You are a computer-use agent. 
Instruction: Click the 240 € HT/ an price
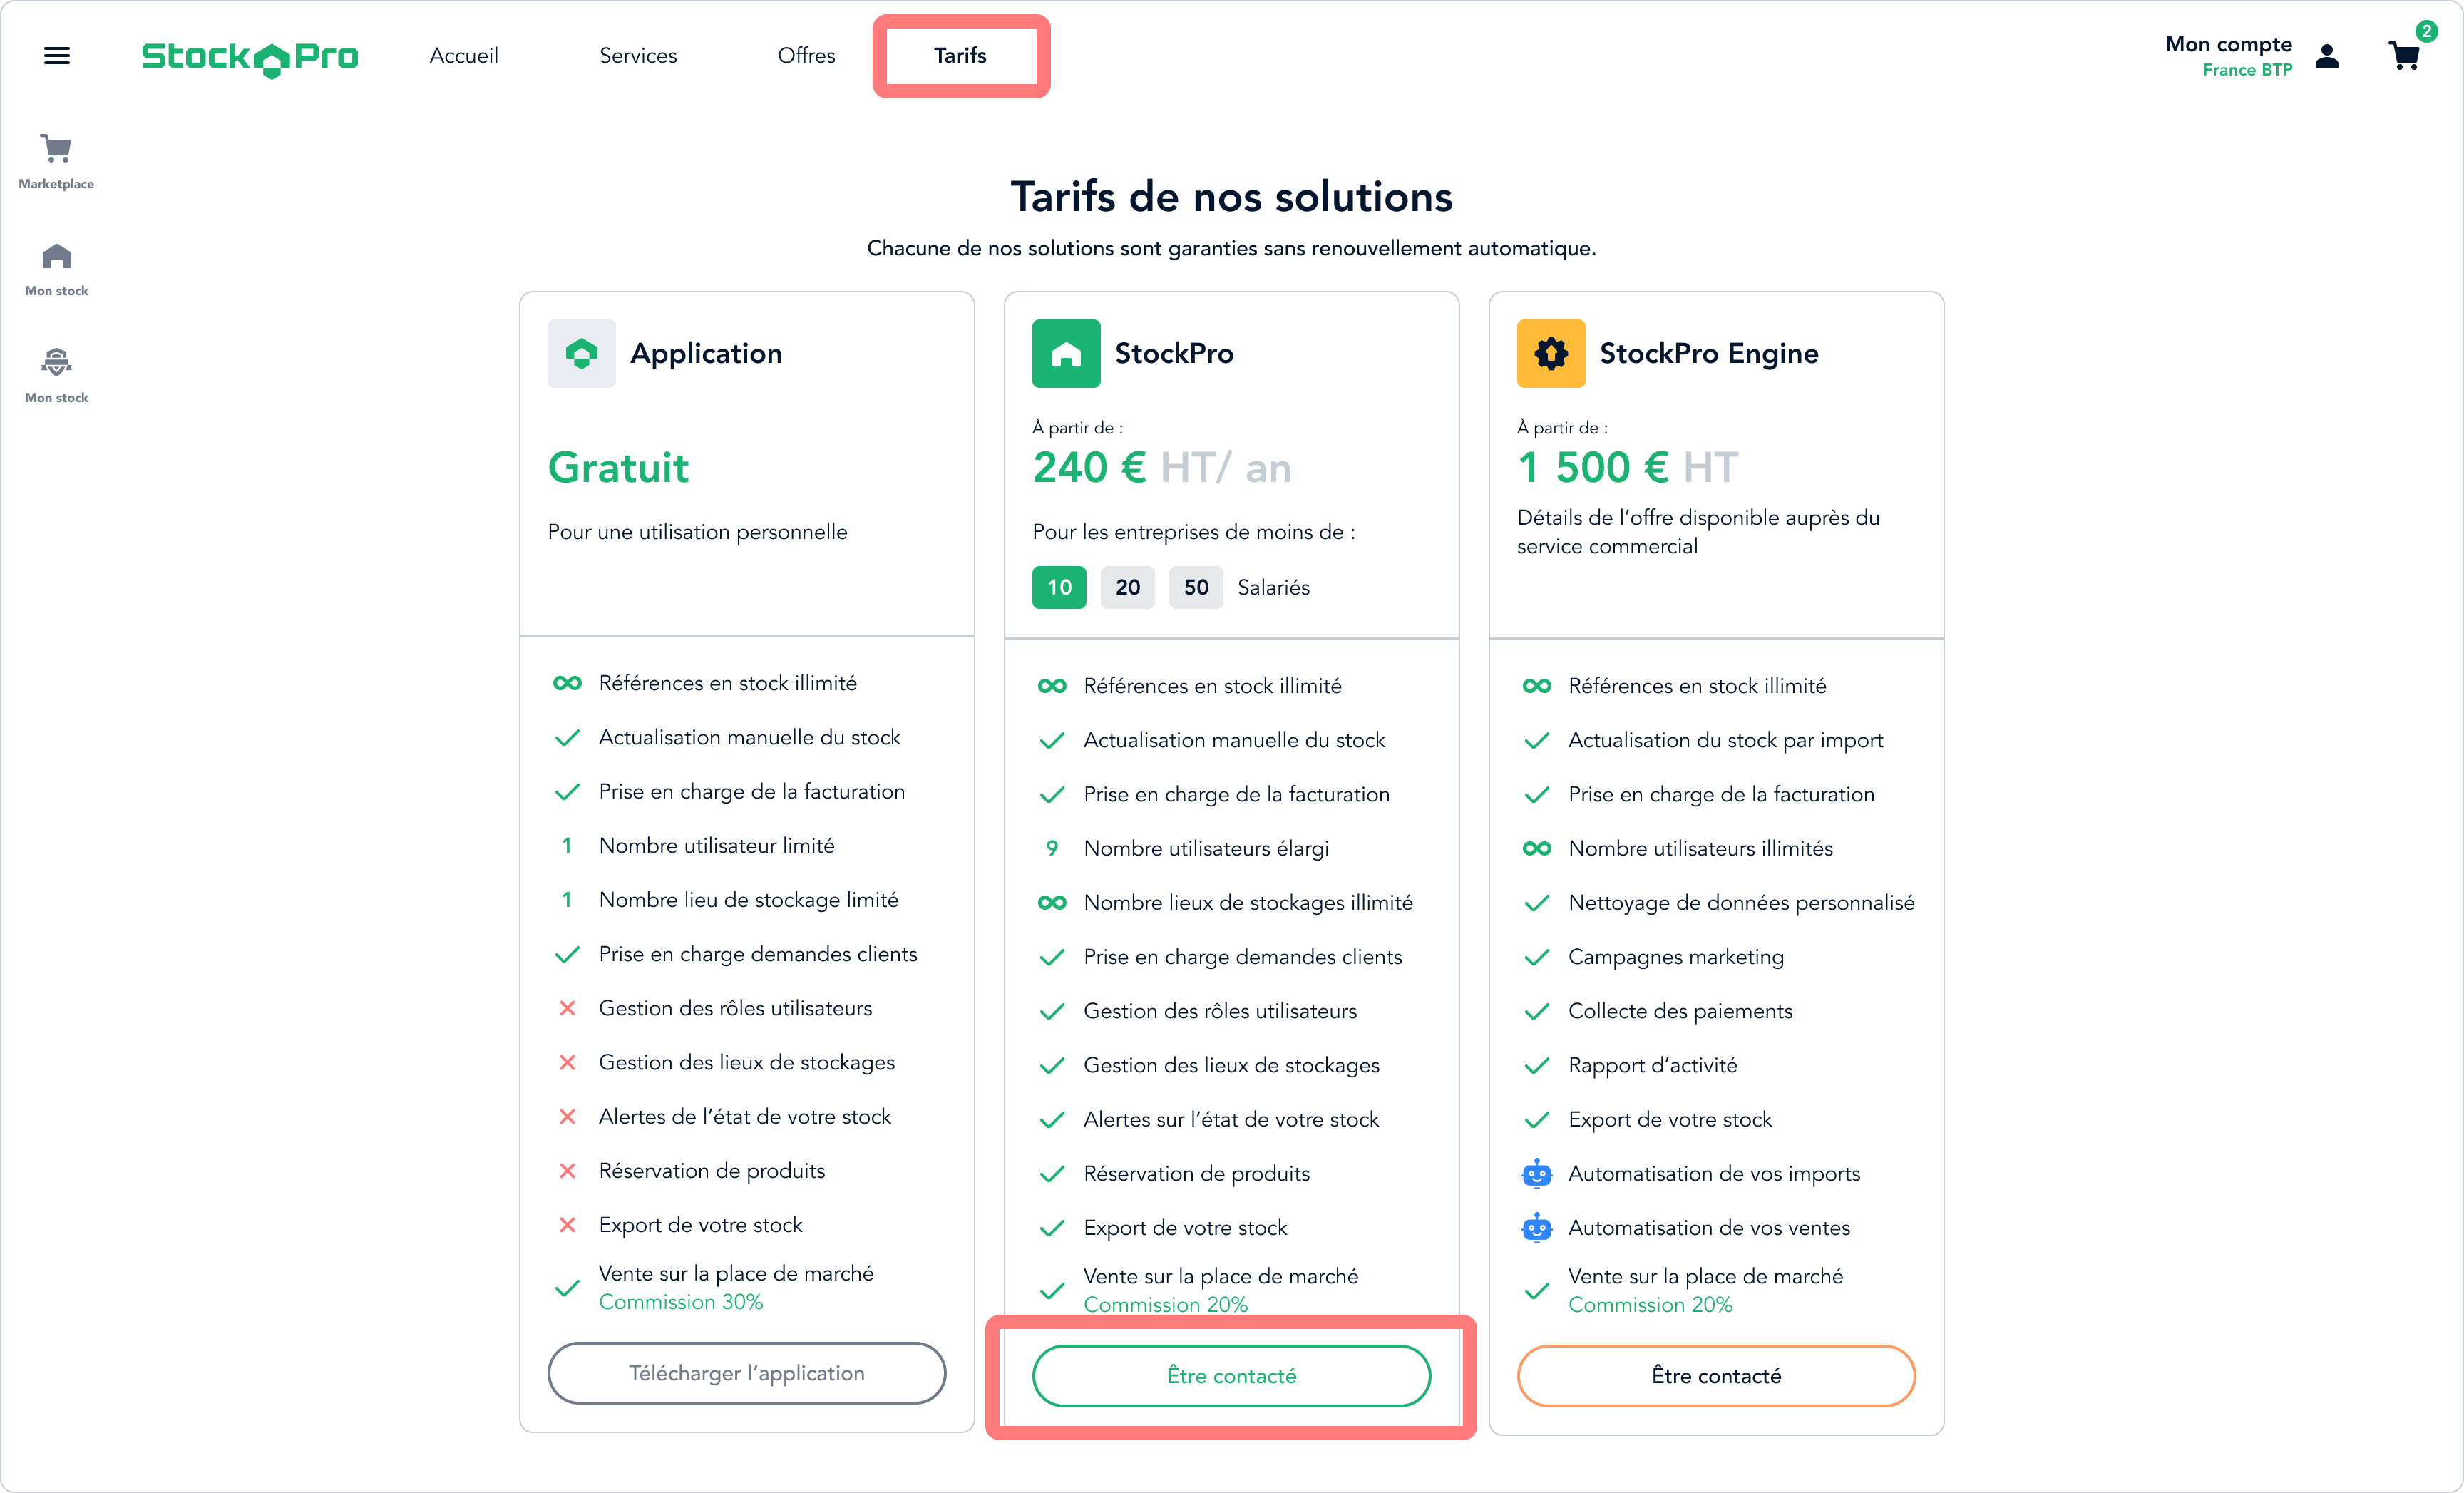[x=1162, y=468]
